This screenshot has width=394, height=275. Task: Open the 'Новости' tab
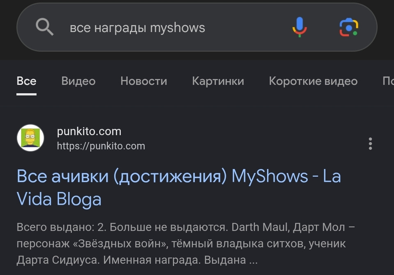[144, 81]
